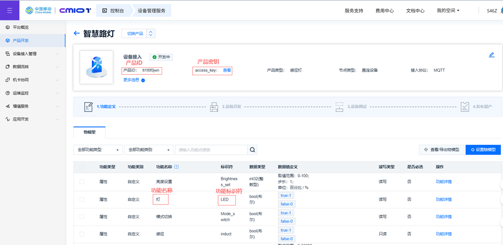Image resolution: width=503 pixels, height=245 pixels.
Task: Click the 设置物模型 button
Action: [483, 150]
